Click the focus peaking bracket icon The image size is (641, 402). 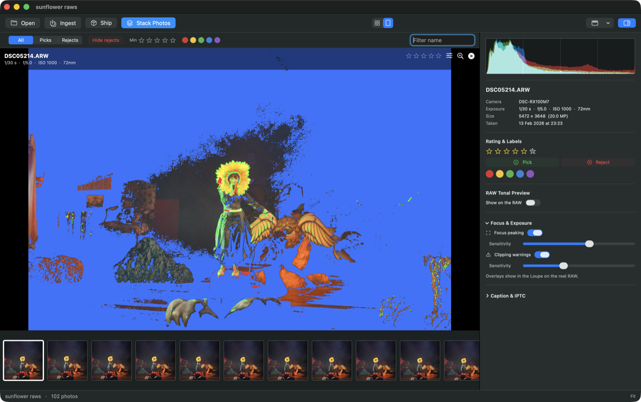click(488, 233)
